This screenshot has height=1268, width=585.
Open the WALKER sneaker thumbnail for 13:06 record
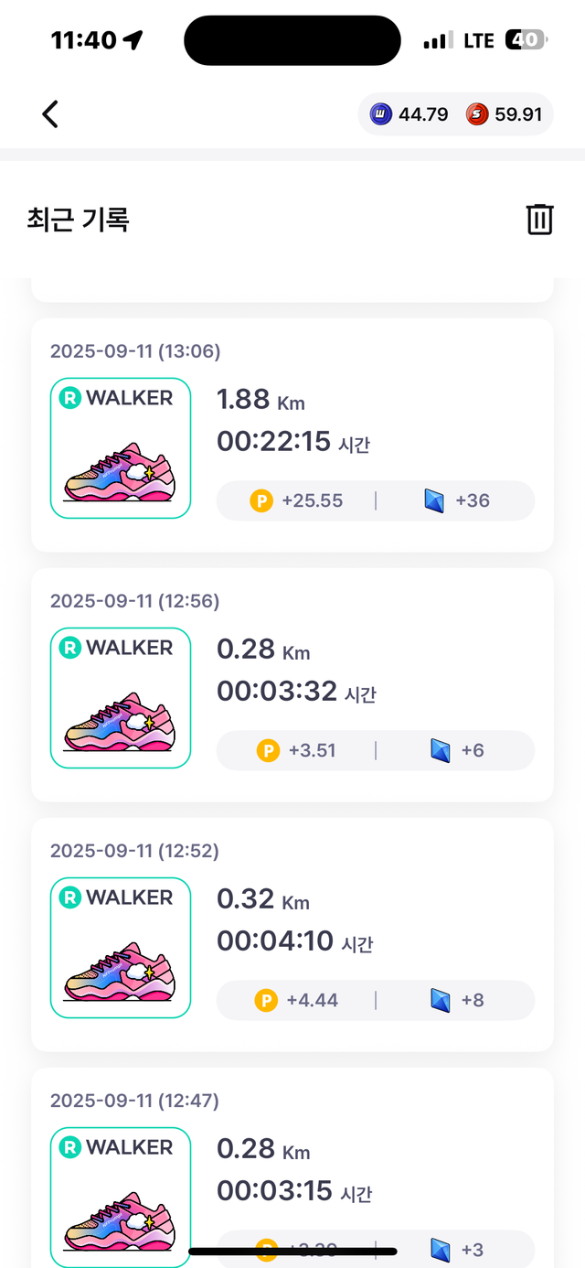tap(121, 448)
